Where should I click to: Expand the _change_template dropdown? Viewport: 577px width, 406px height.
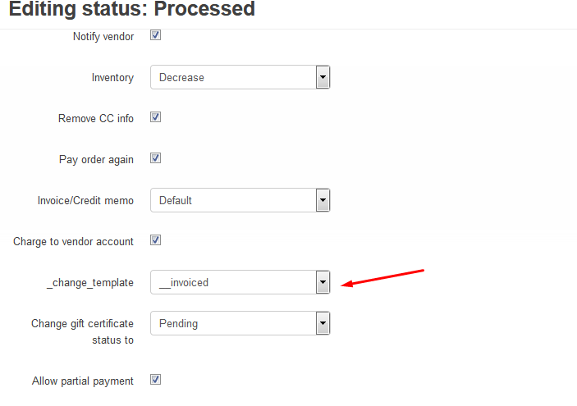pyautogui.click(x=240, y=282)
